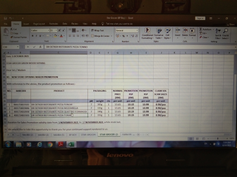Click the Insert Function fx icon
The height and width of the screenshot is (177, 237).
[40, 47]
